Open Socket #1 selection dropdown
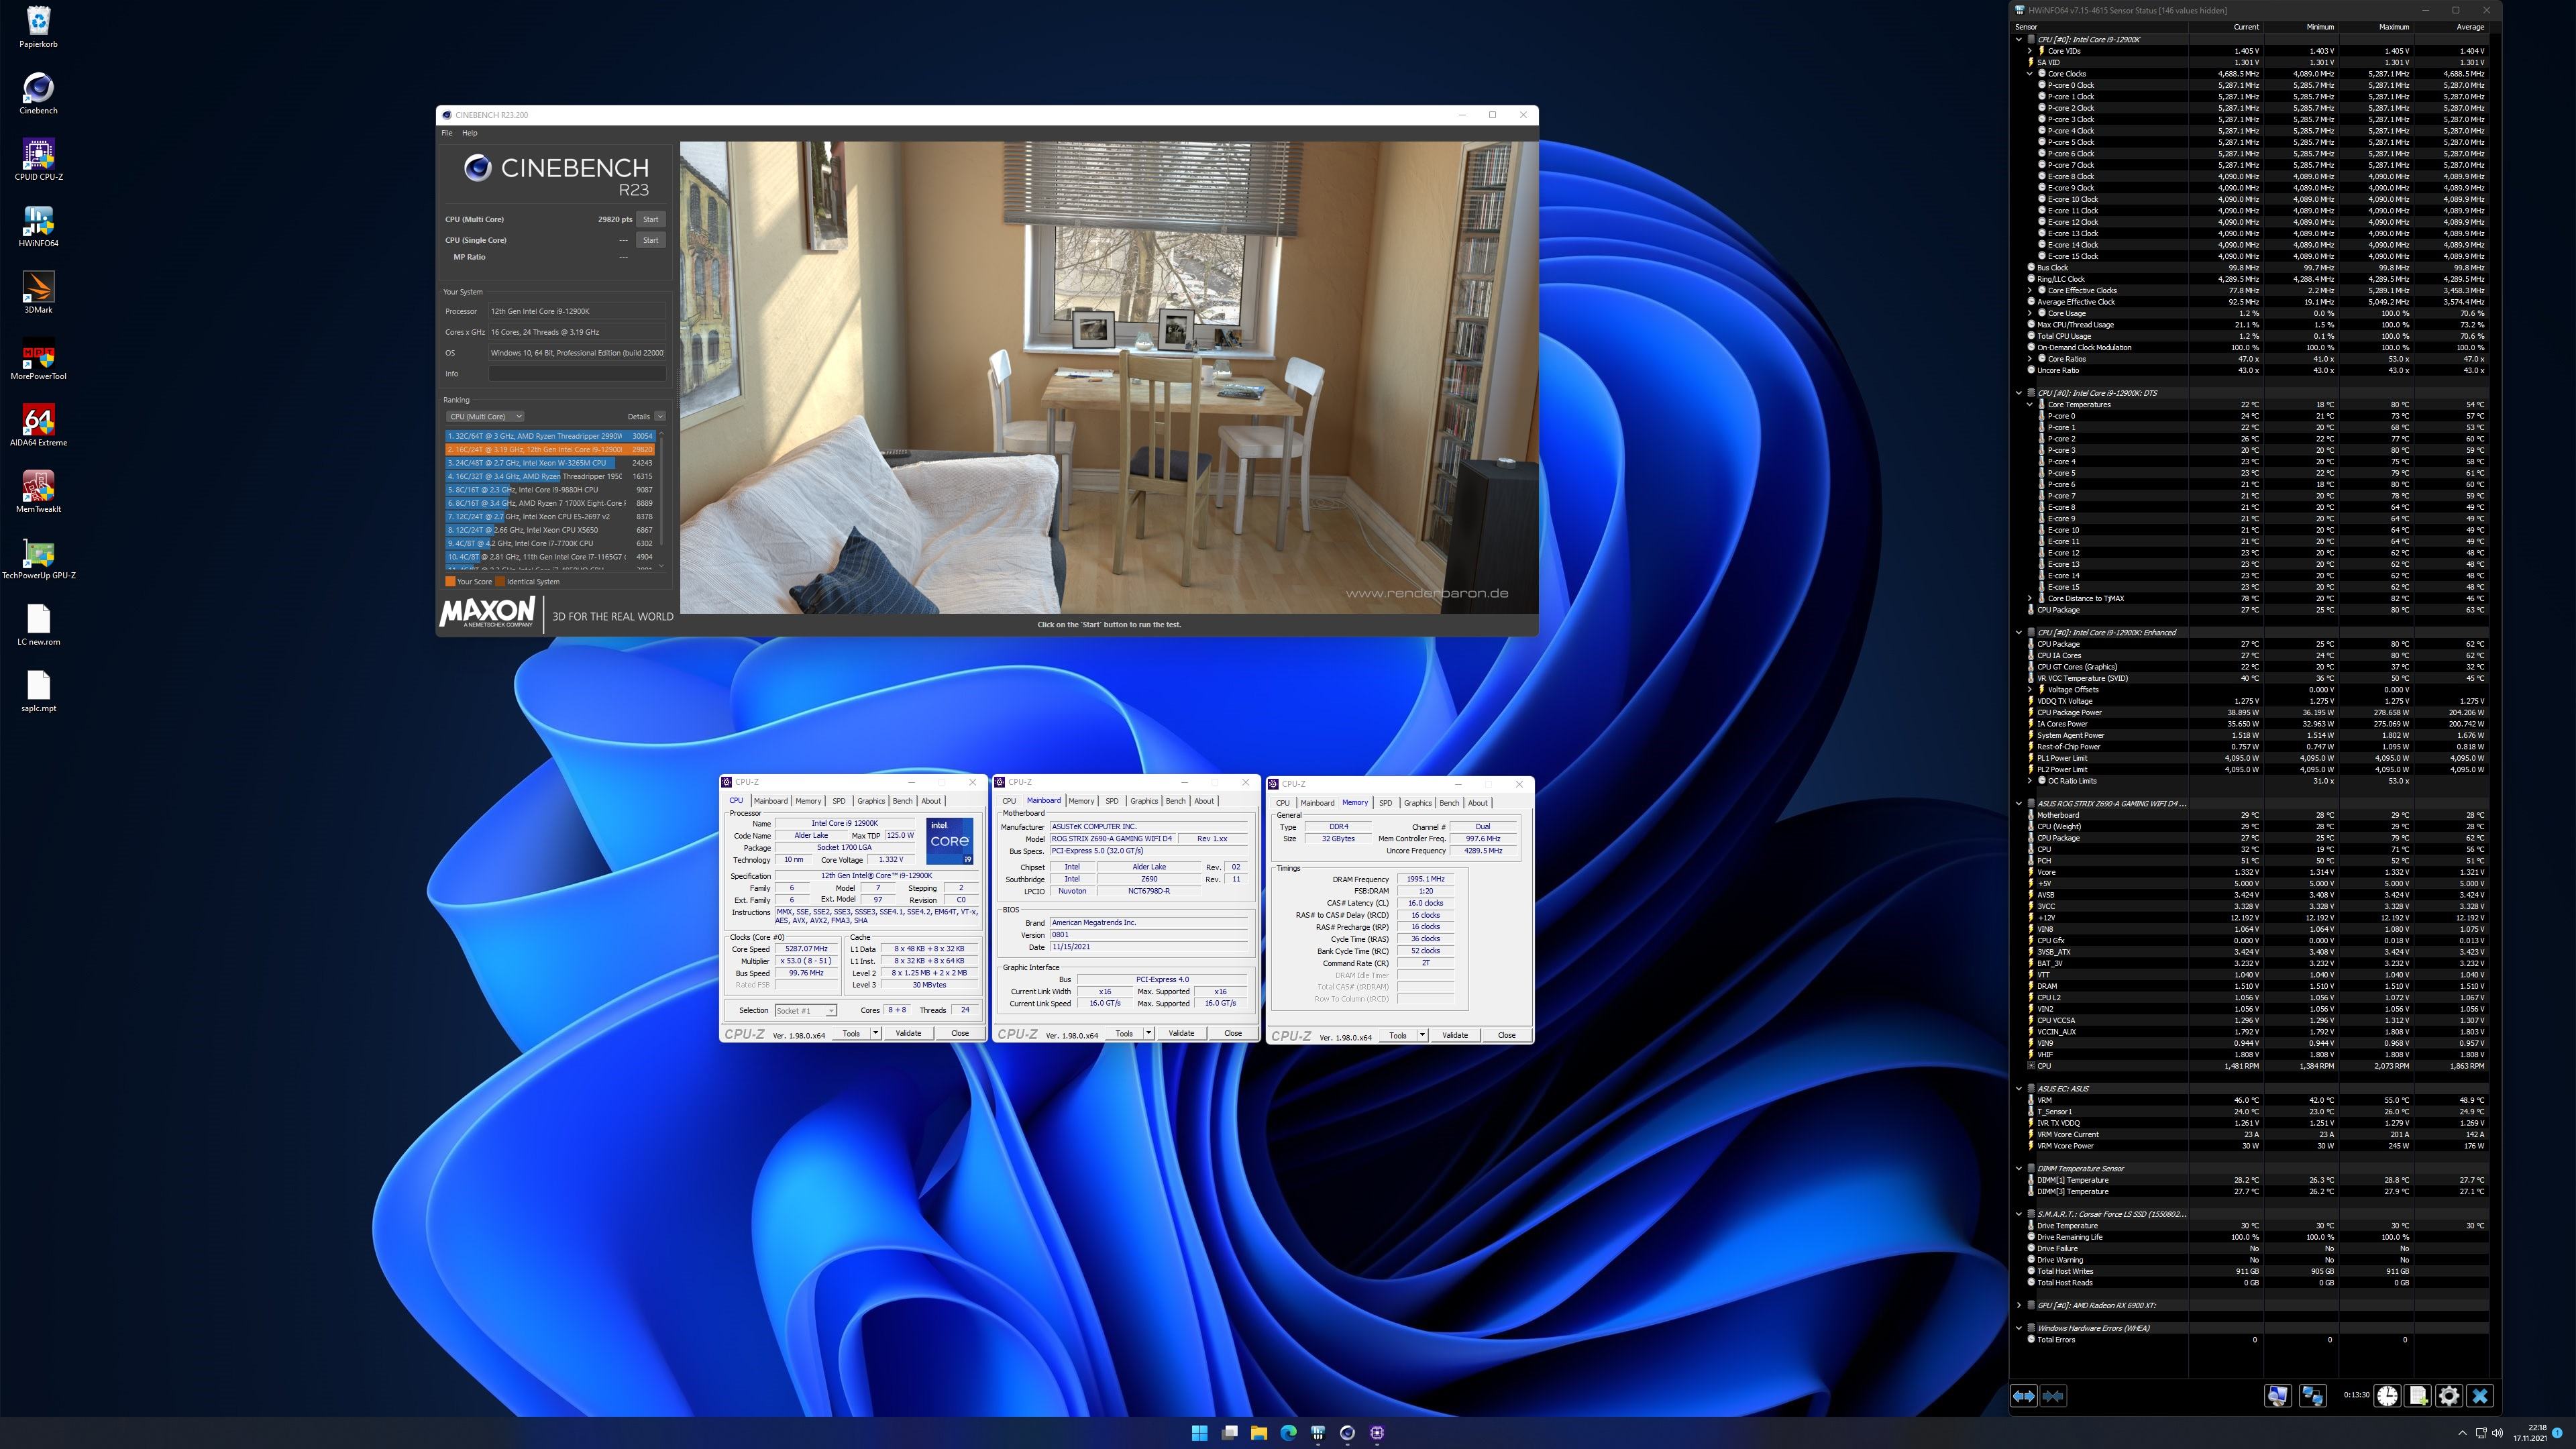This screenshot has height=1449, width=2576. click(805, 1010)
